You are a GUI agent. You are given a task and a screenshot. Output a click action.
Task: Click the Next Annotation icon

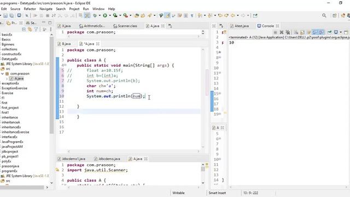(200, 15)
